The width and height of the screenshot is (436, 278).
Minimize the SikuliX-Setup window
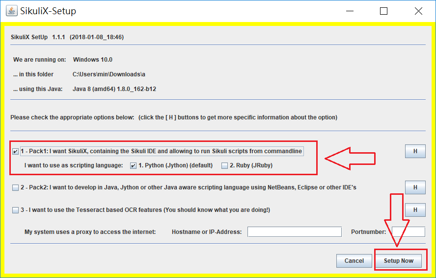click(x=350, y=11)
